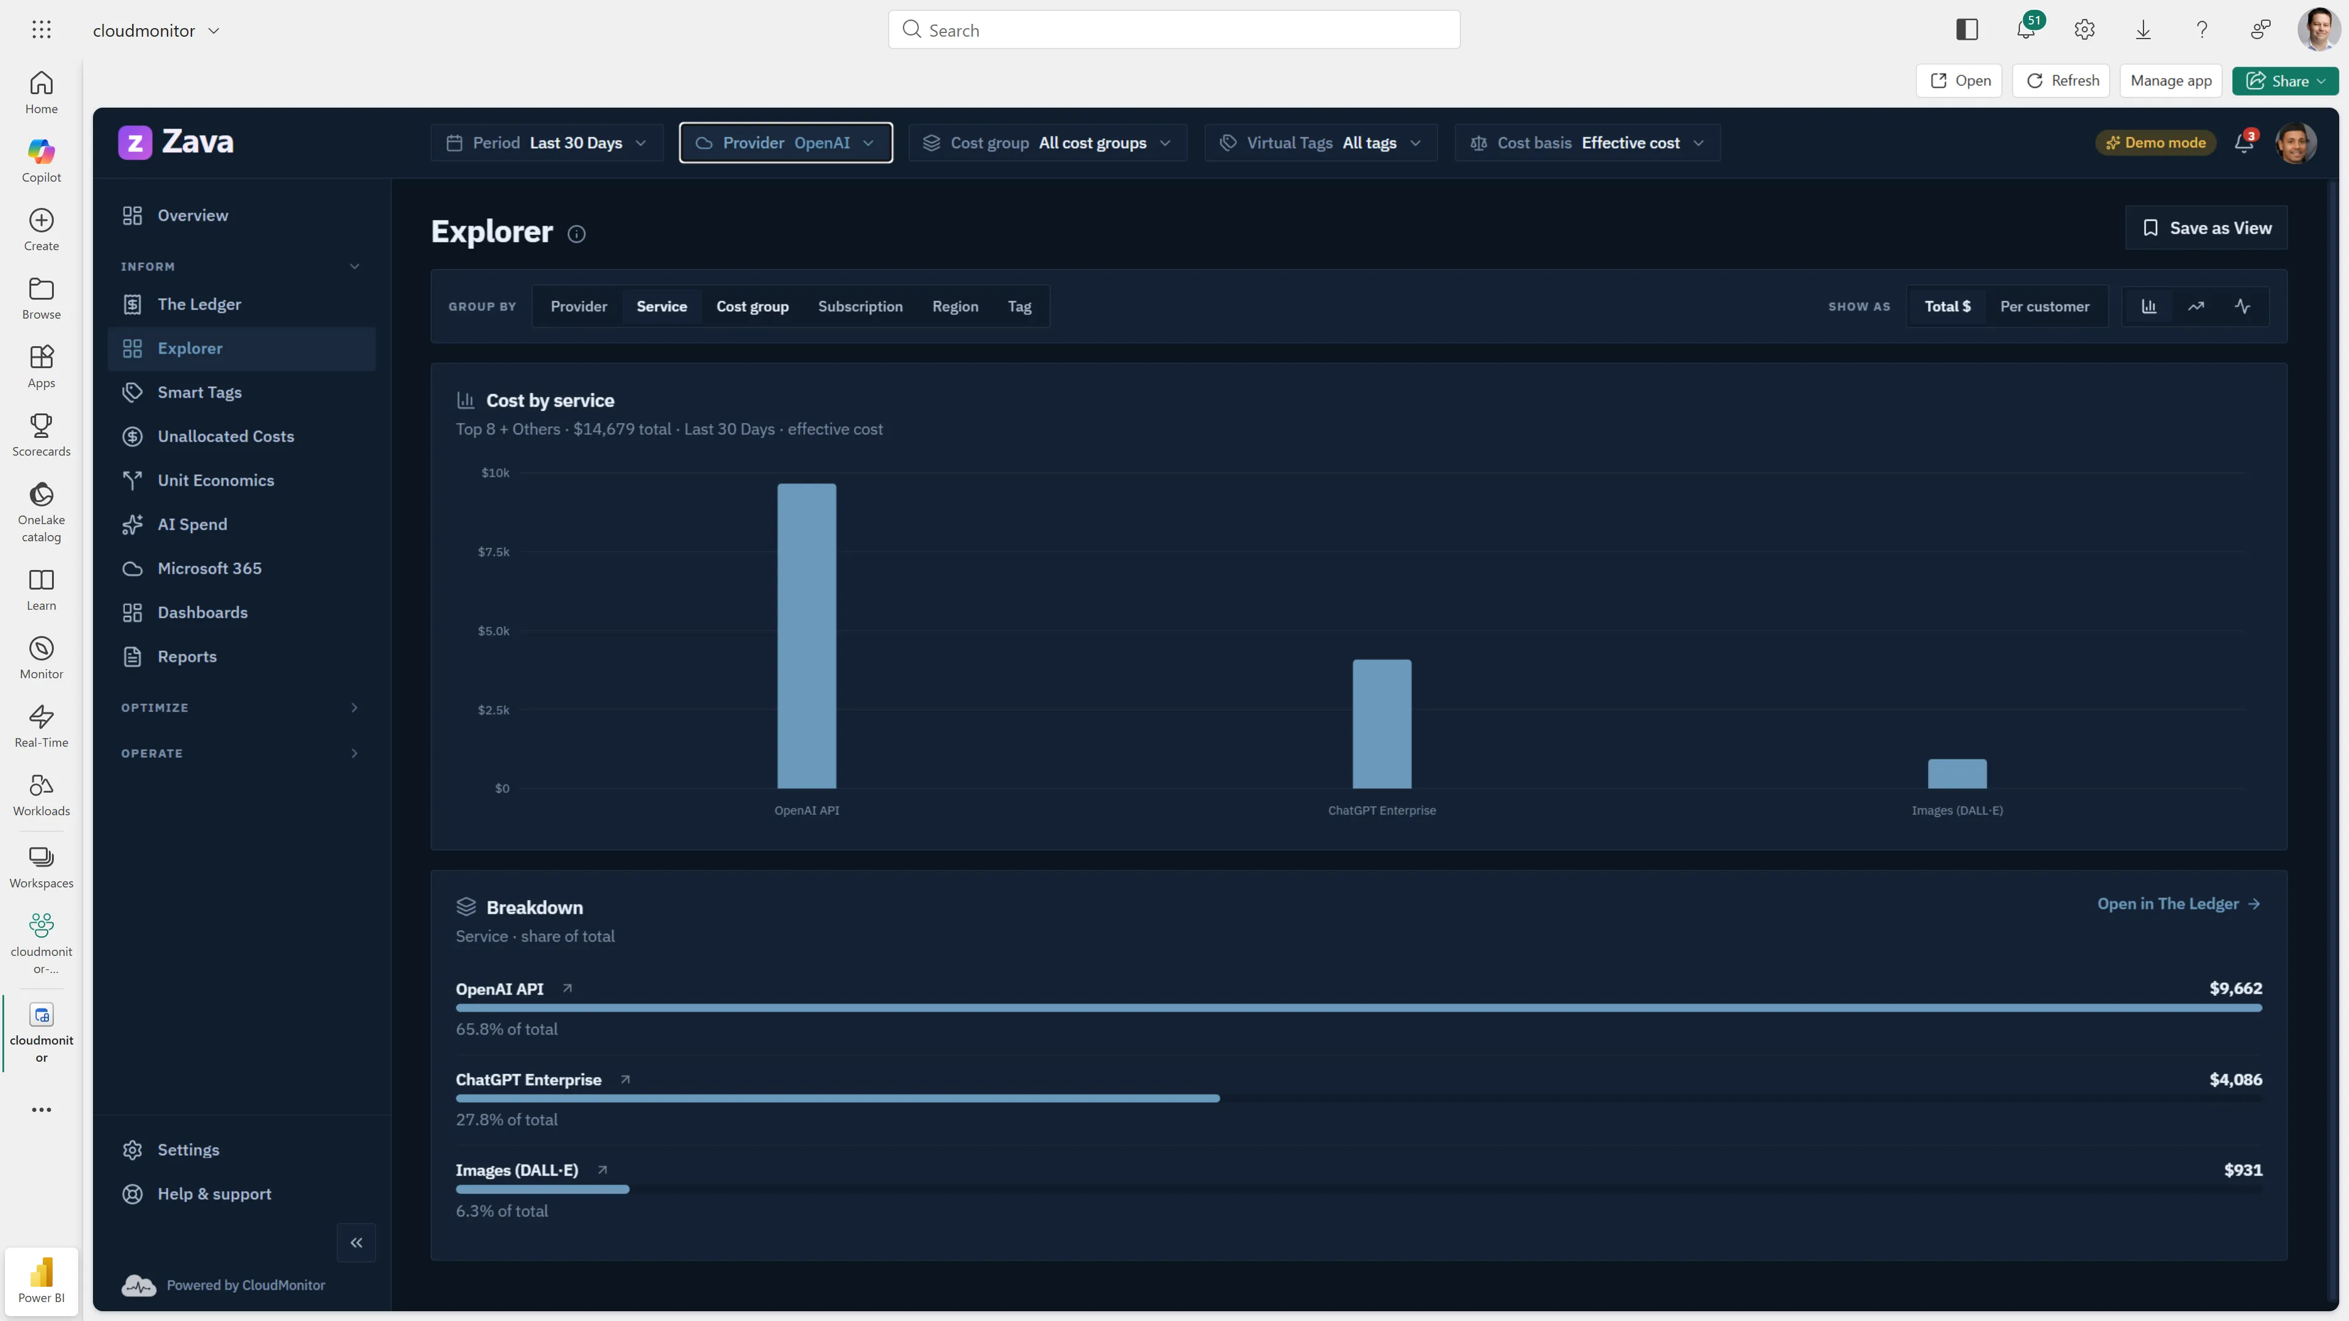Open the cloudmonitor workspace dropdown

click(x=156, y=30)
